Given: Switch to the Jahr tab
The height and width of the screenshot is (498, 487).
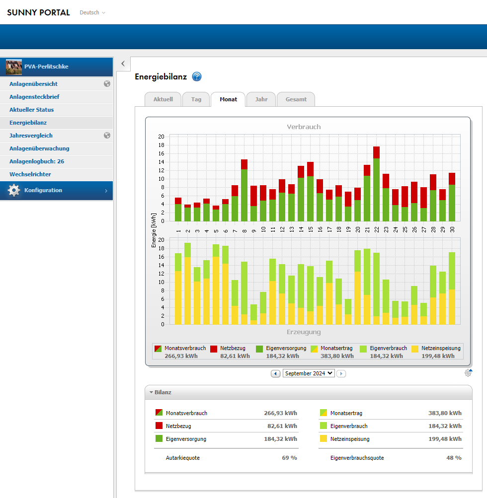Looking at the screenshot, I should tap(261, 99).
